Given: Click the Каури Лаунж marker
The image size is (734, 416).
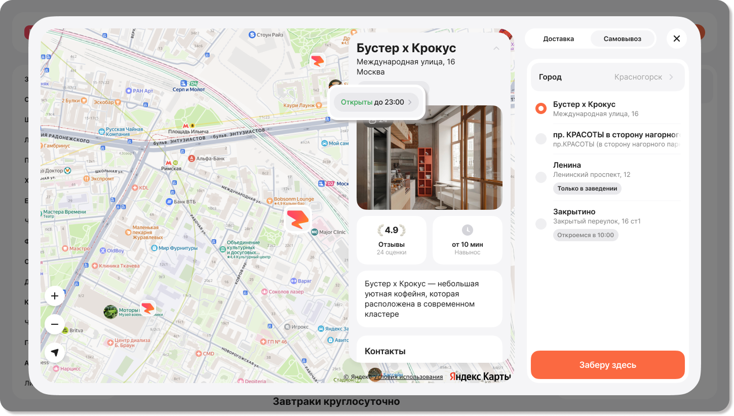Looking at the screenshot, I should tap(319, 105).
